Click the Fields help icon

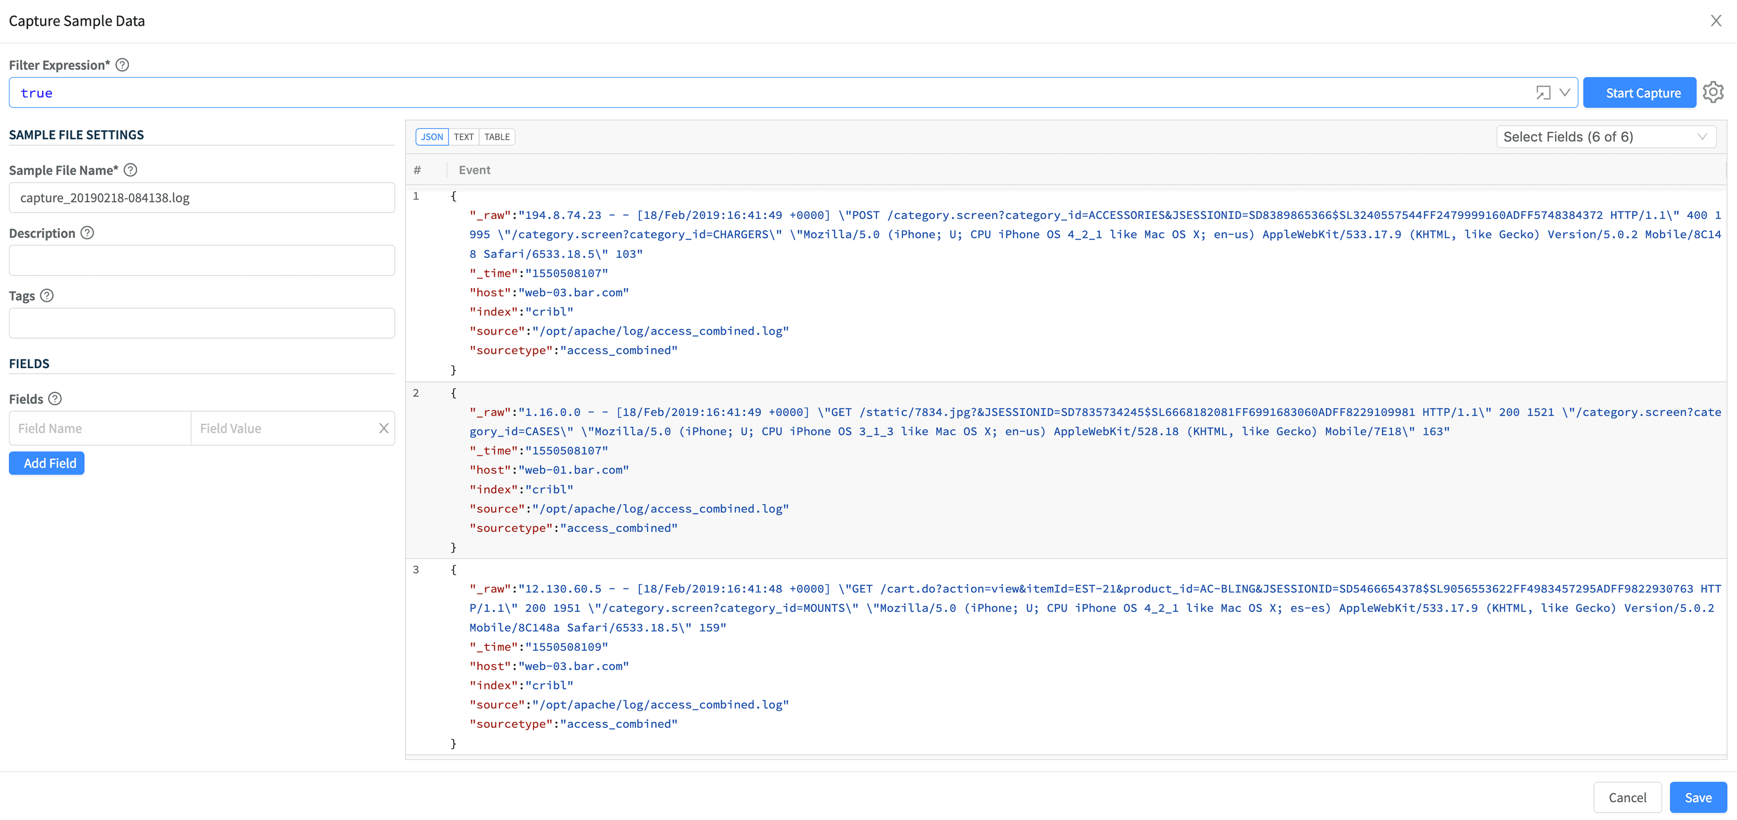[55, 398]
